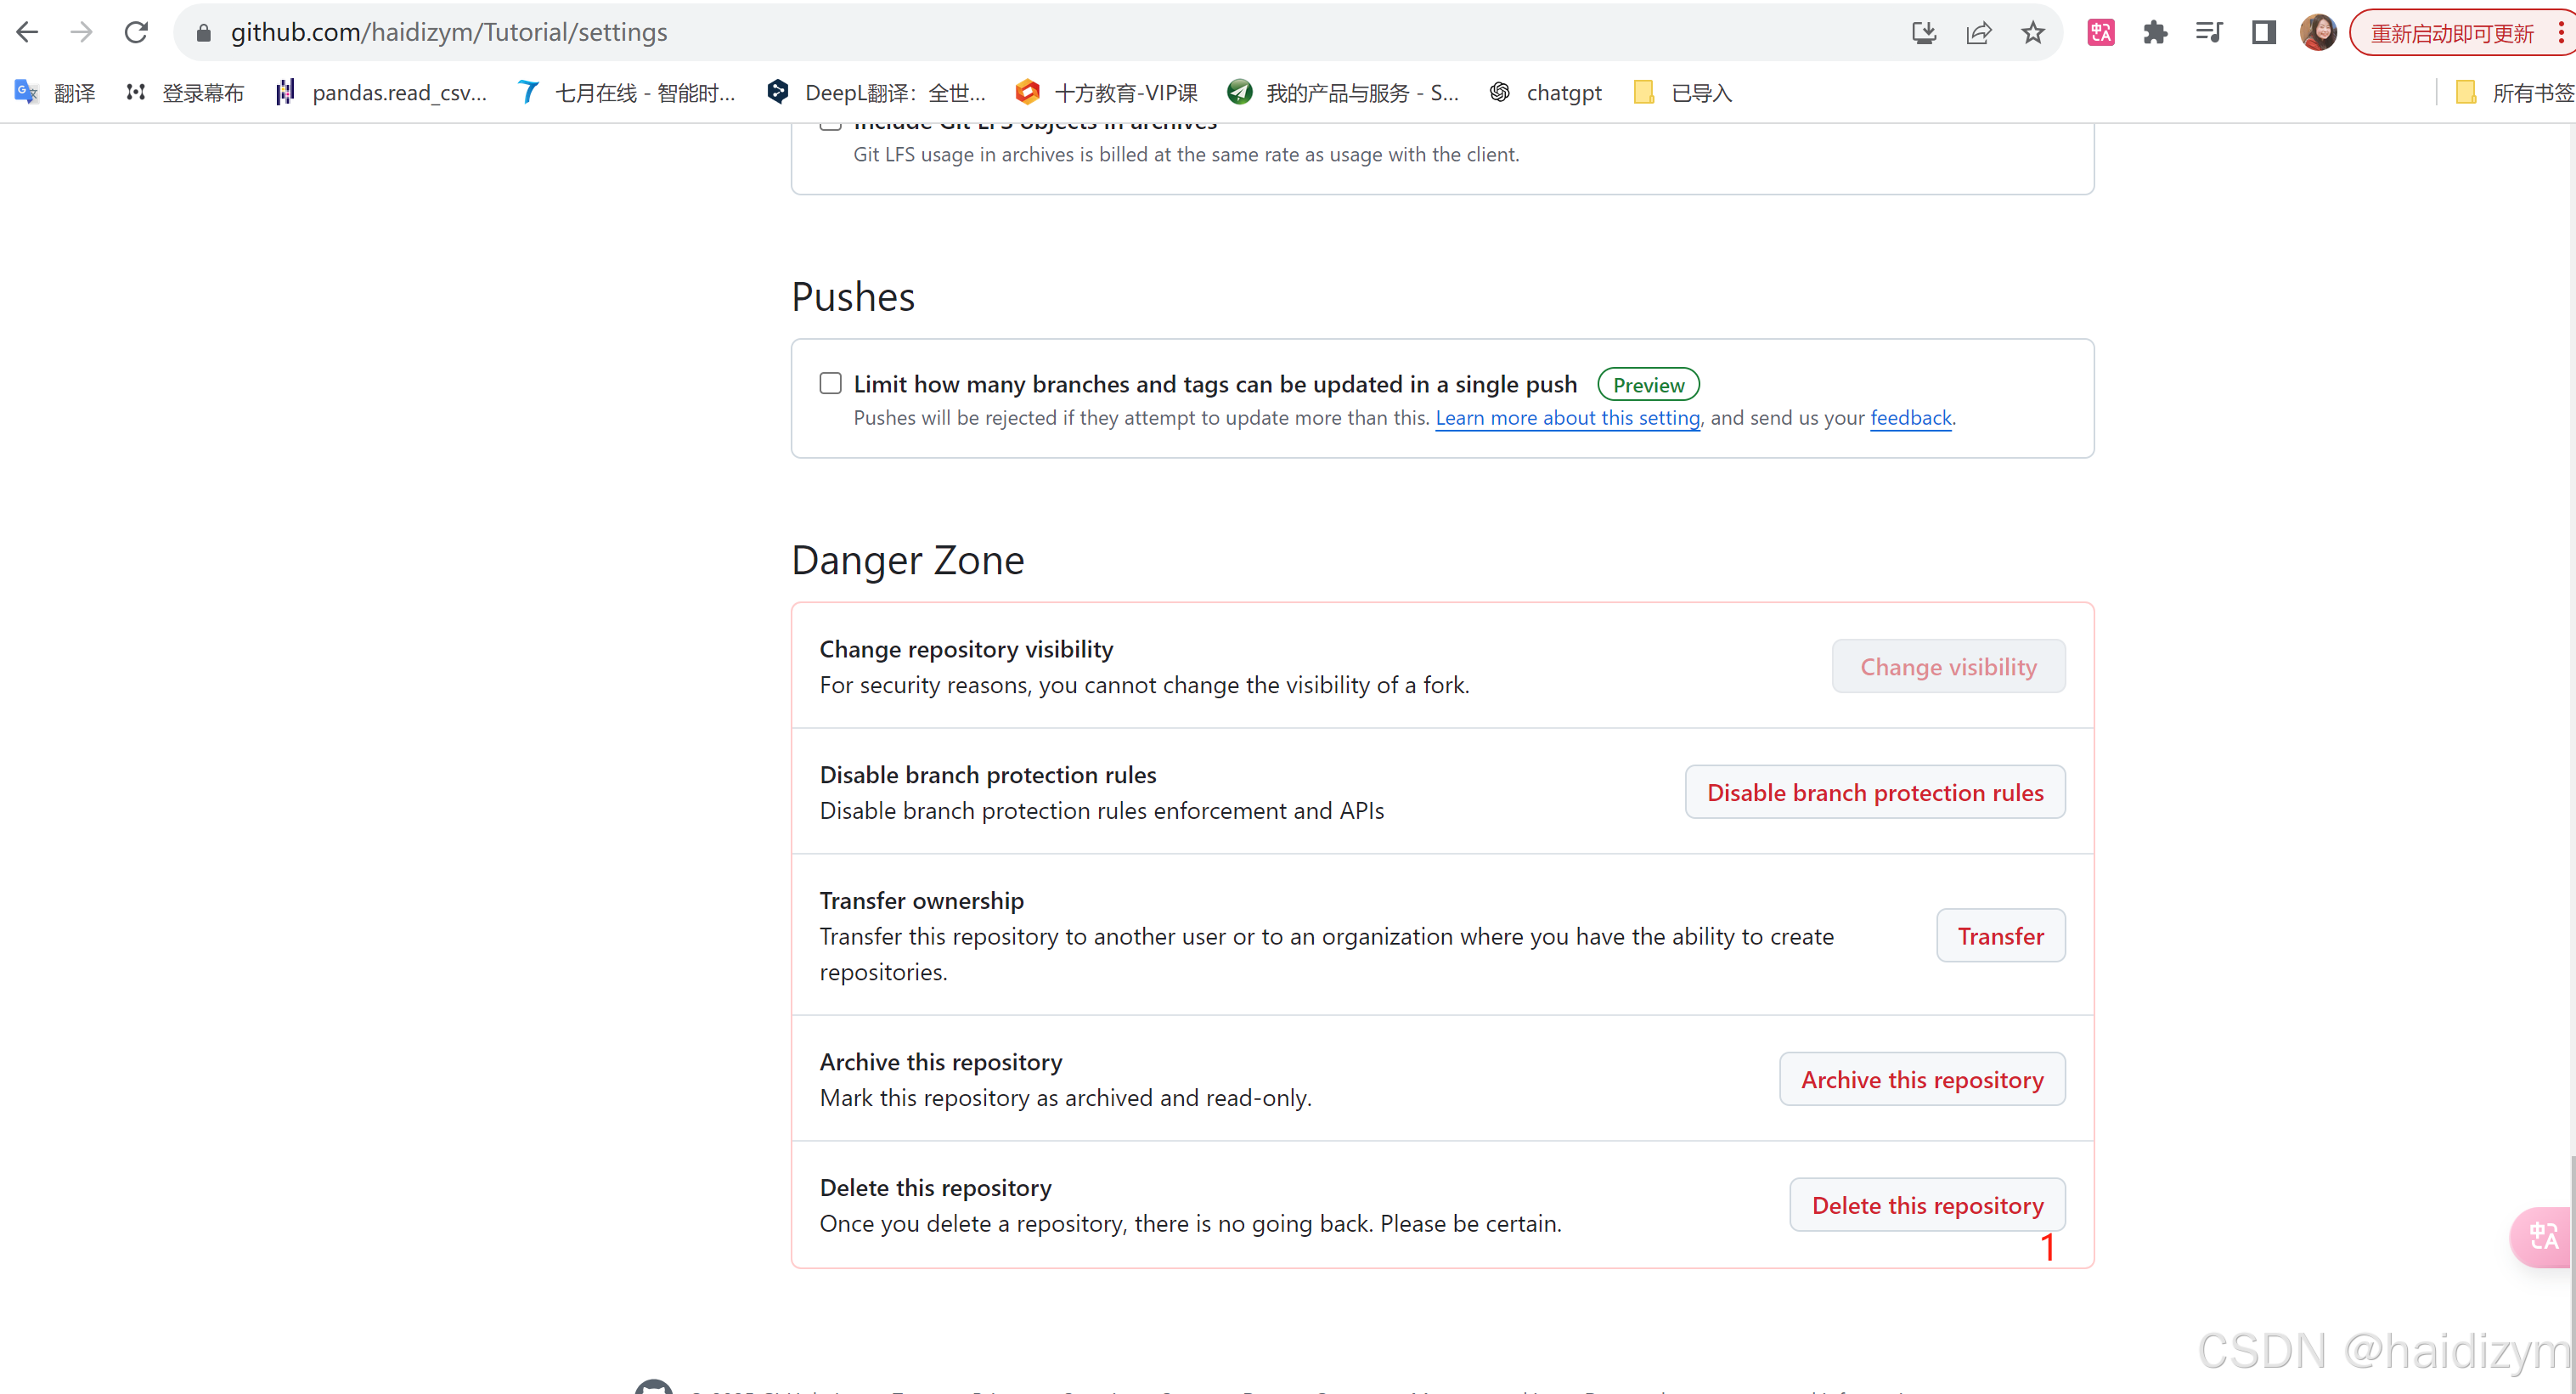Enable limit branches and tags per push checkbox
Image resolution: width=2576 pixels, height=1394 pixels.
click(x=830, y=384)
